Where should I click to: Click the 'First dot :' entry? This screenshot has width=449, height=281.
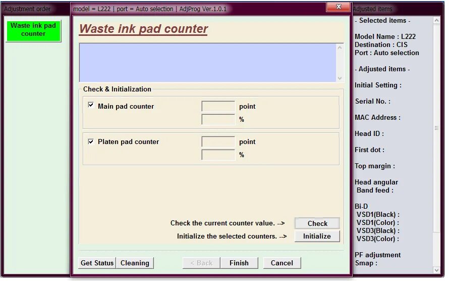click(x=370, y=150)
